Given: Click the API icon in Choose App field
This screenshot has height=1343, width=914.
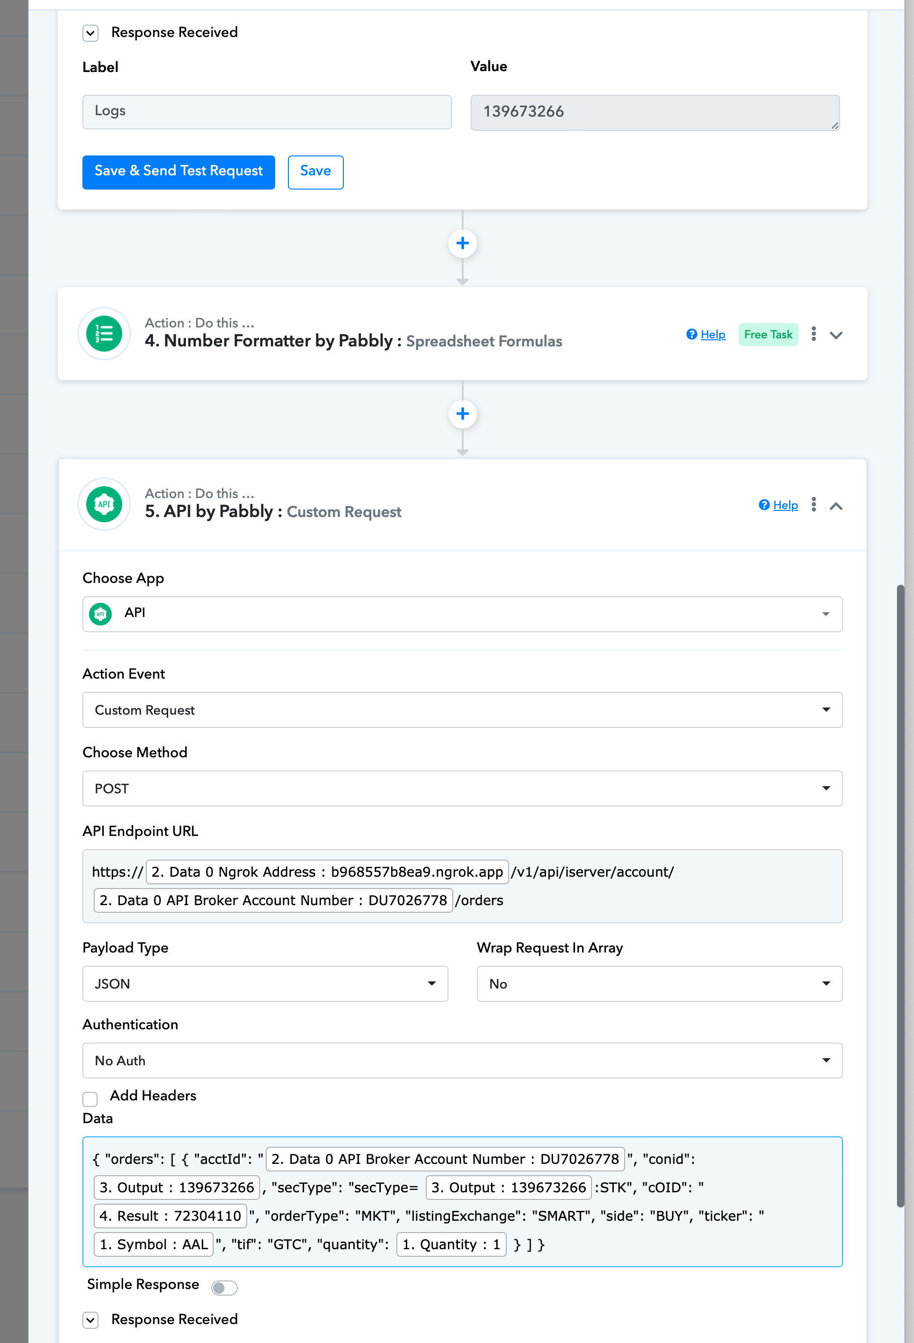Looking at the screenshot, I should coord(100,614).
